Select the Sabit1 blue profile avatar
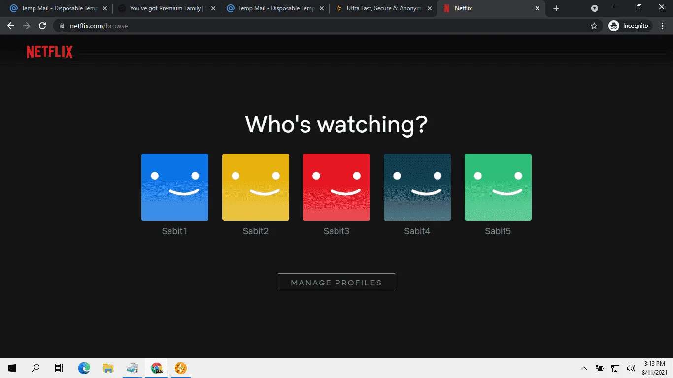 click(175, 187)
